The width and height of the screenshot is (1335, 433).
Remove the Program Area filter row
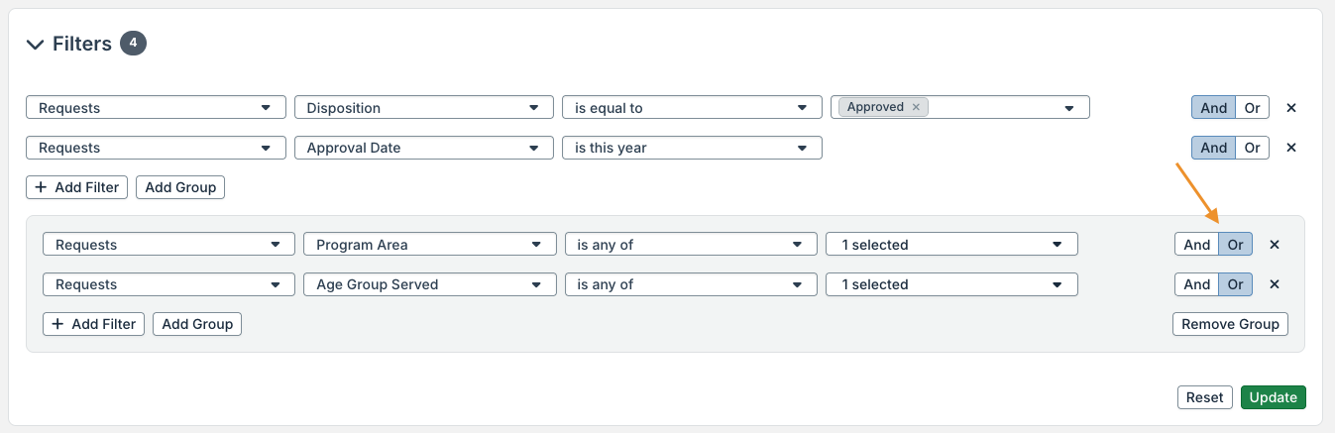[x=1275, y=245]
